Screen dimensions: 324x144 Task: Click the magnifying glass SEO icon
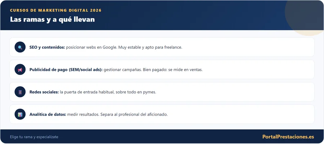pos(20,47)
